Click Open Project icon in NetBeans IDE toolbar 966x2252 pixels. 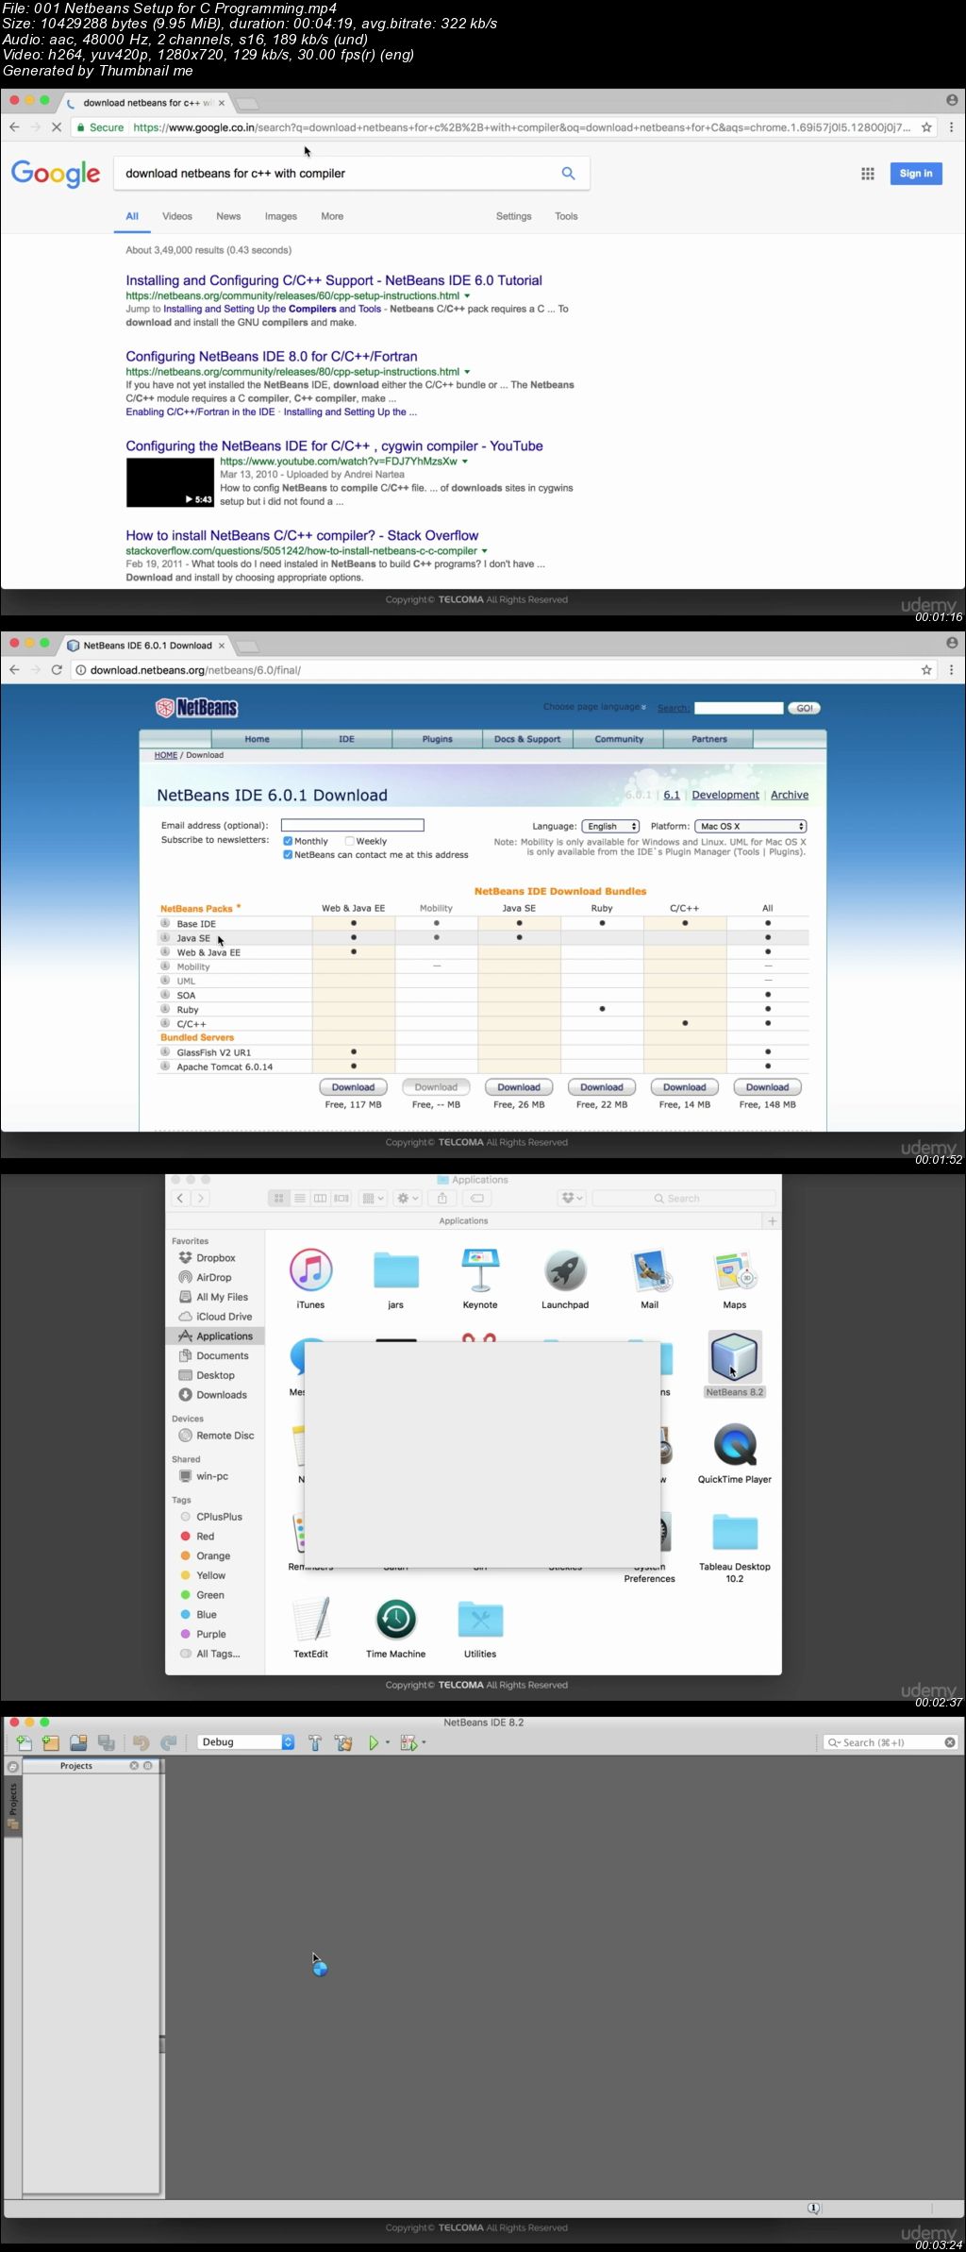coord(78,1742)
